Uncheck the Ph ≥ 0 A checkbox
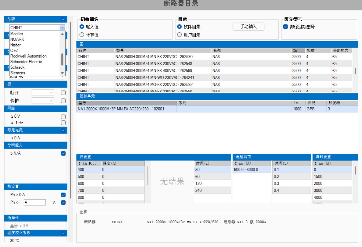This screenshot has height=247, width=362. [63, 195]
